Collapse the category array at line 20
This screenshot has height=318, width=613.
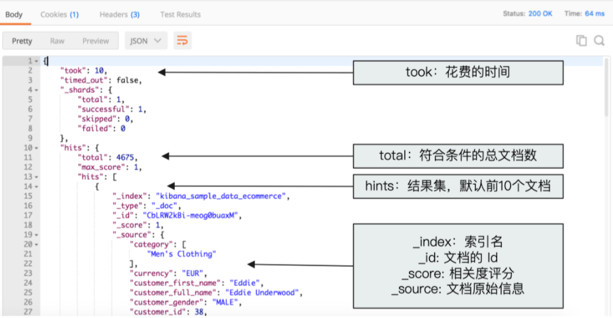(x=37, y=245)
